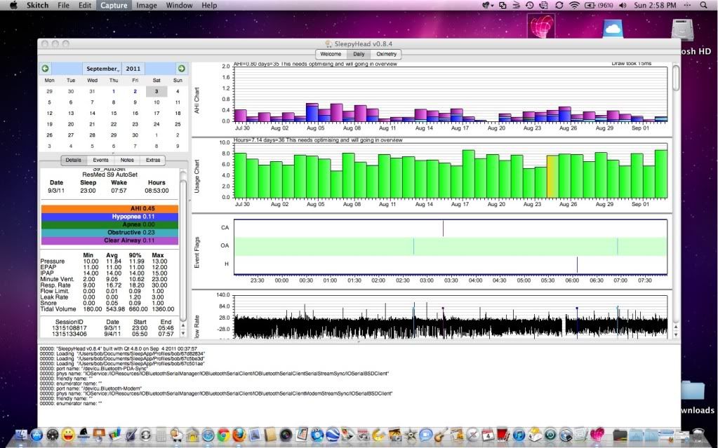
Task: Click the CA event flag marker
Action: [443, 228]
